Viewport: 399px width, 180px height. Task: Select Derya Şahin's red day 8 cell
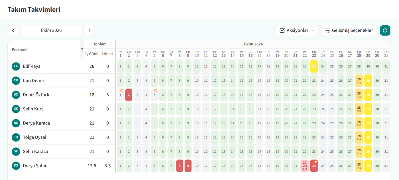[x=180, y=166]
